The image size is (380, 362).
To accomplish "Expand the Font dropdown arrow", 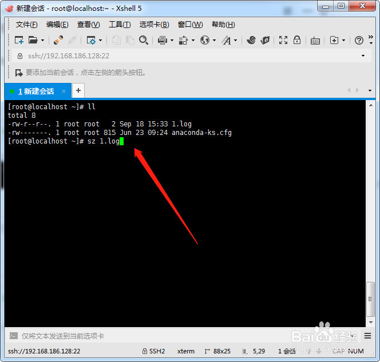I will [236, 40].
